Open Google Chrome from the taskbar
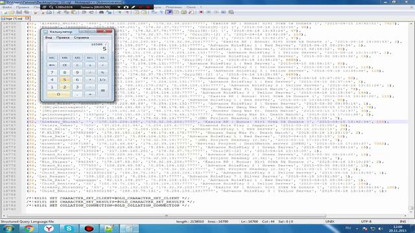415x233 pixels. click(x=29, y=228)
